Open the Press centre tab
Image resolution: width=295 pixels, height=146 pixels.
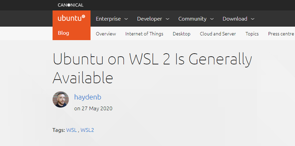281,34
